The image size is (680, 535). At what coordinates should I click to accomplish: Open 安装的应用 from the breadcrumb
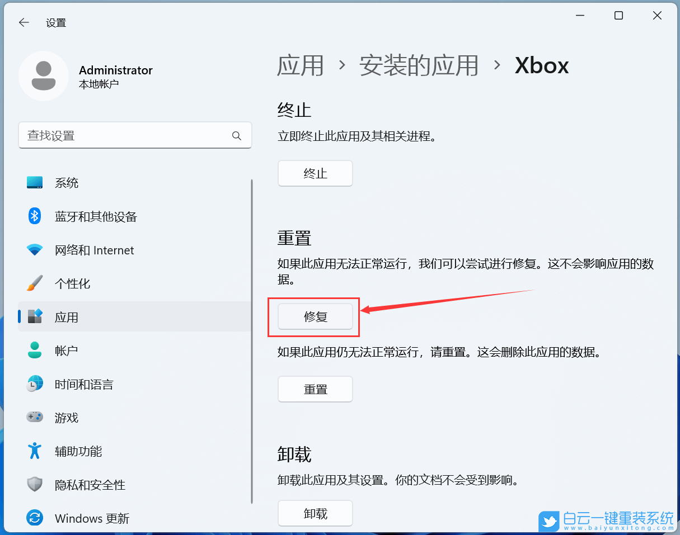click(x=419, y=65)
